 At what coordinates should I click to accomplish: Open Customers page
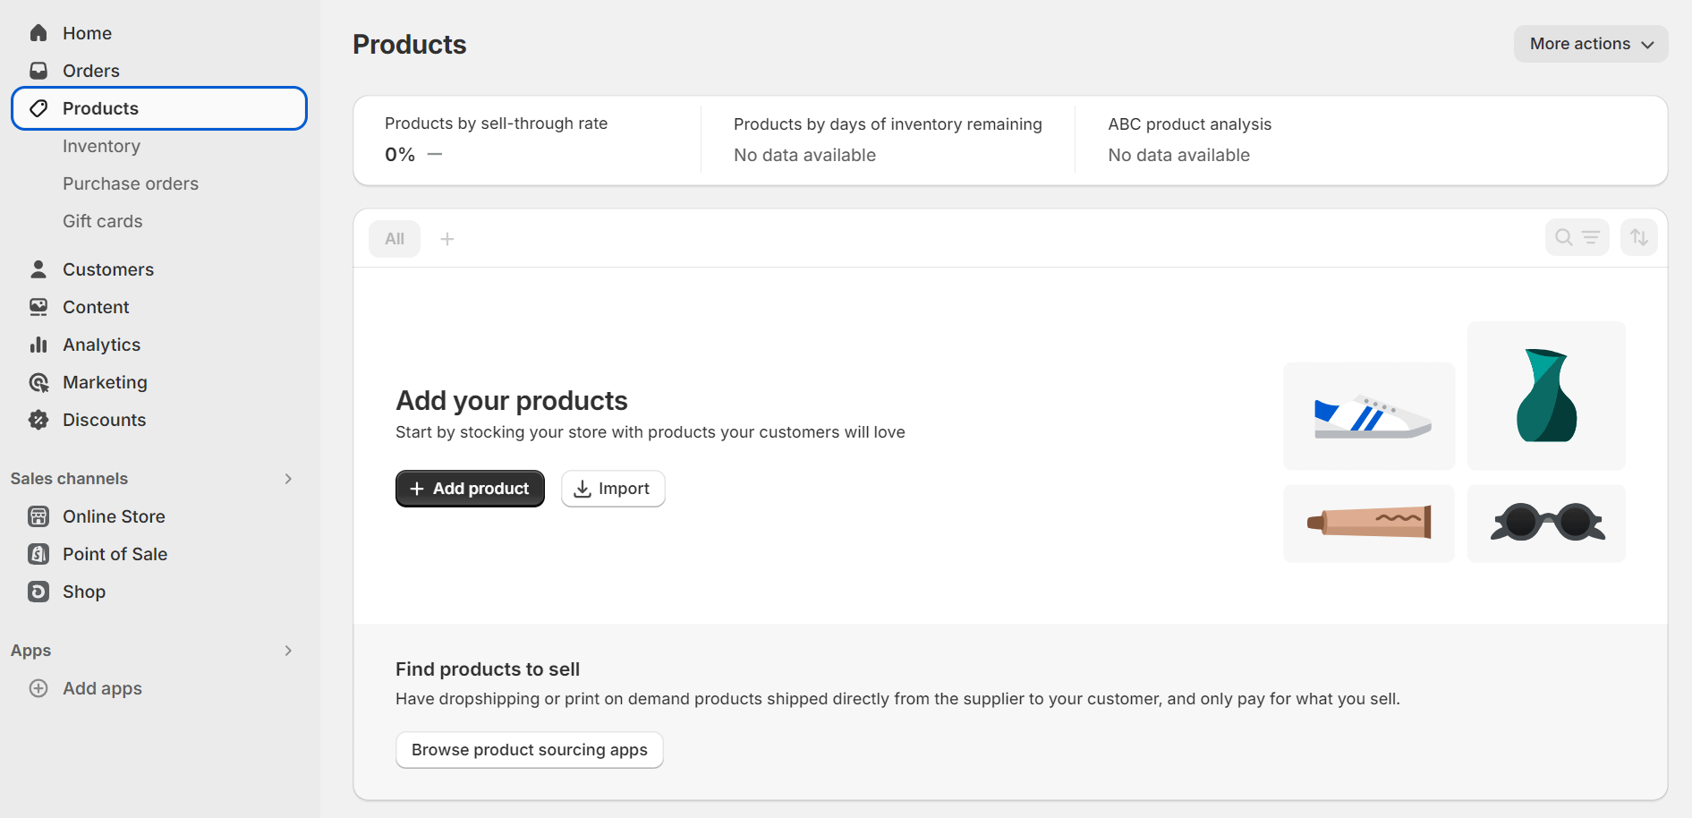pos(159,269)
